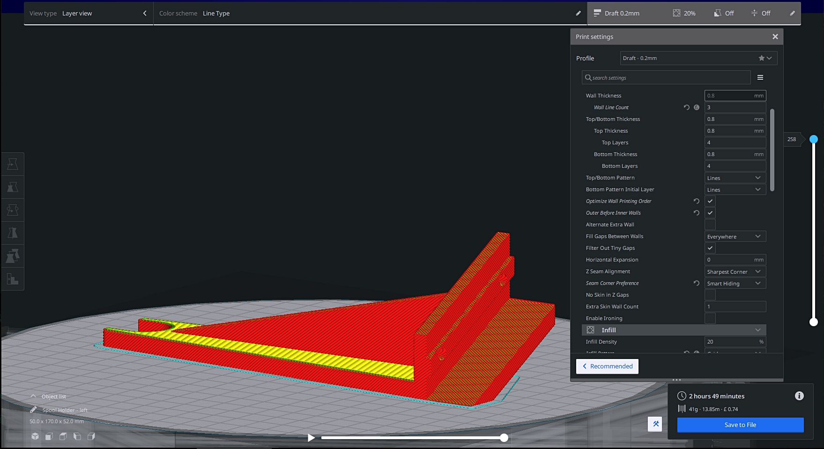Select Spool Holder - left object
Viewport: 824px width, 449px height.
click(x=65, y=410)
